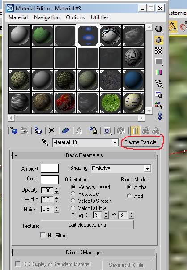This screenshot has width=187, height=270.
Task: Click Get Material icon
Action: [14, 131]
